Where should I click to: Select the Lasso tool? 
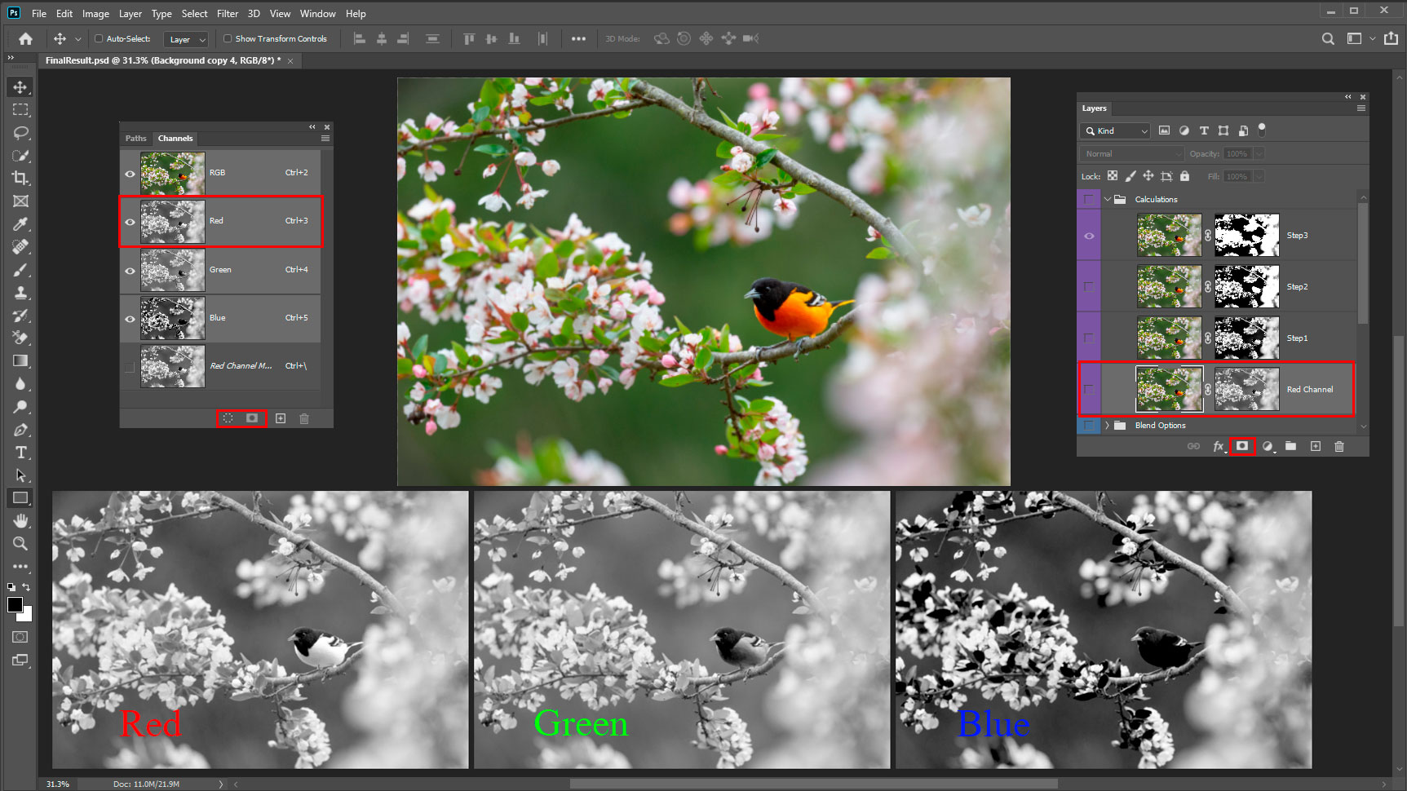(x=20, y=132)
